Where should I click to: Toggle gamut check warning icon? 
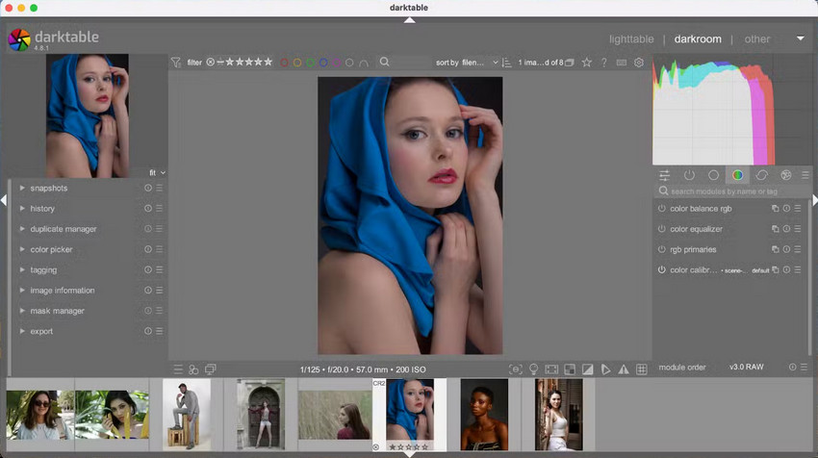click(624, 369)
